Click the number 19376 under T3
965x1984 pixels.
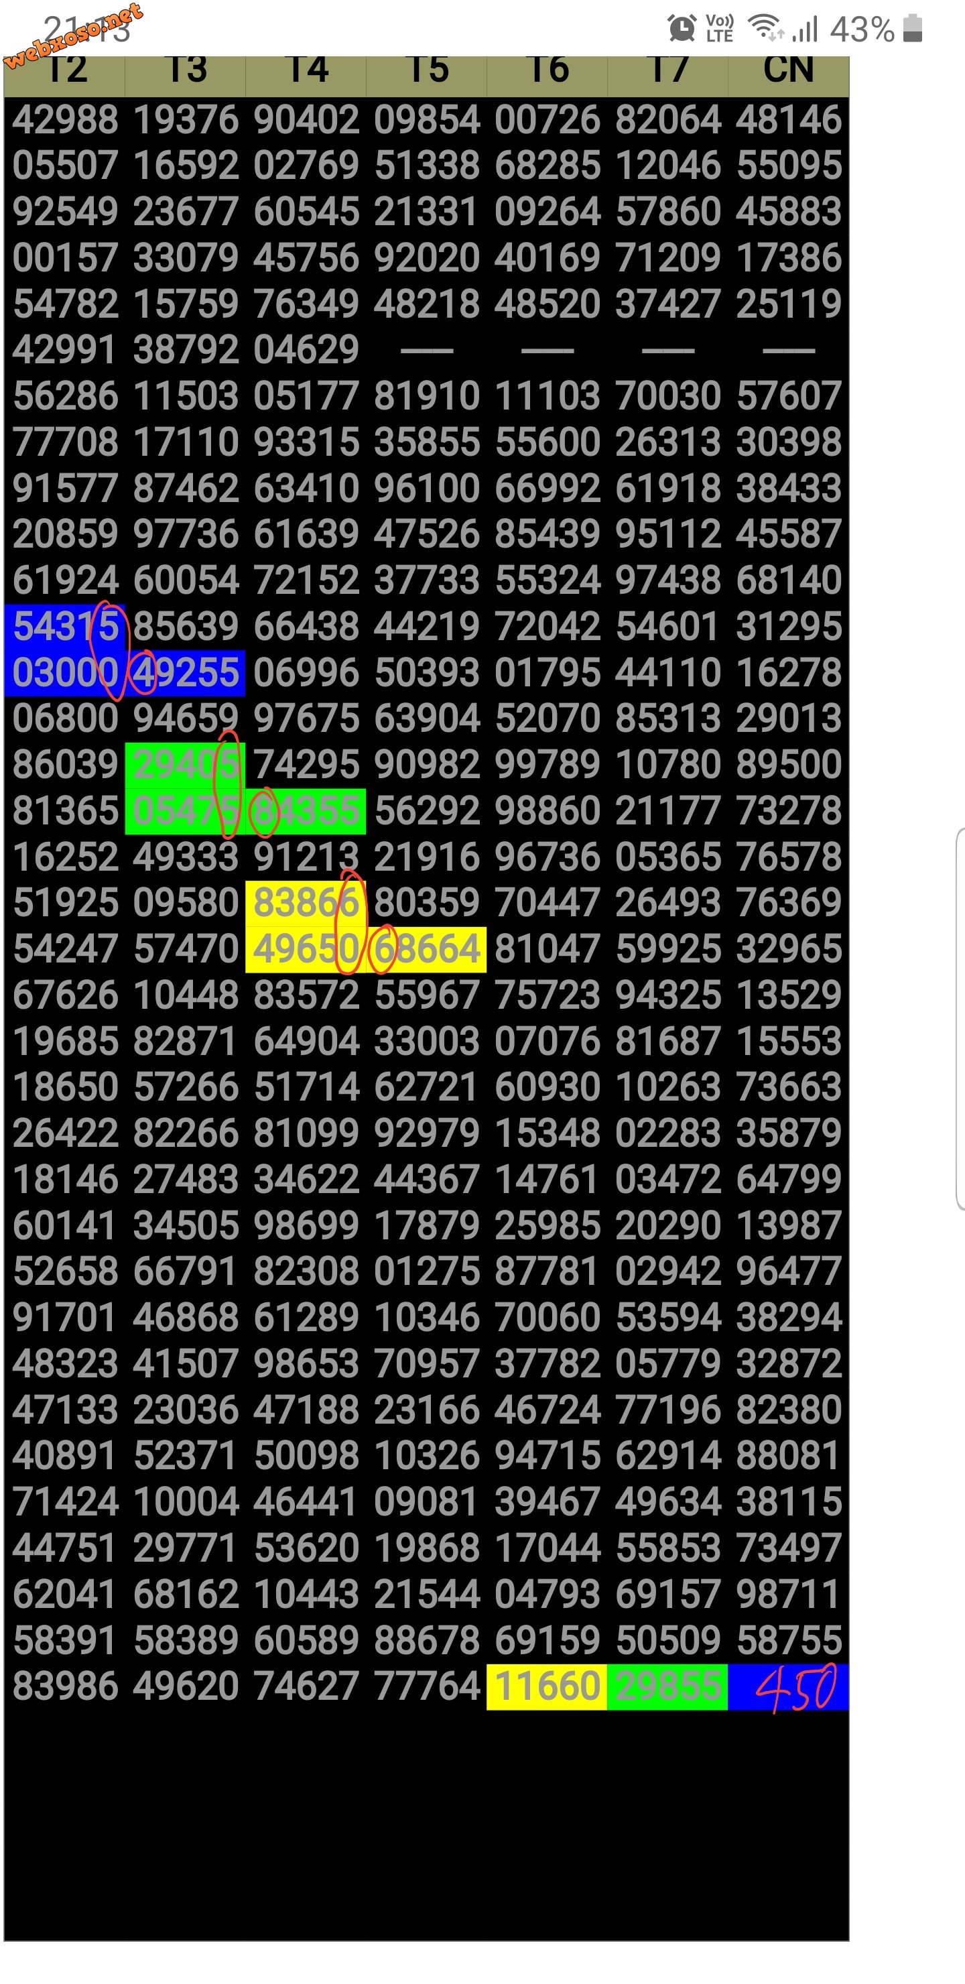186,120
